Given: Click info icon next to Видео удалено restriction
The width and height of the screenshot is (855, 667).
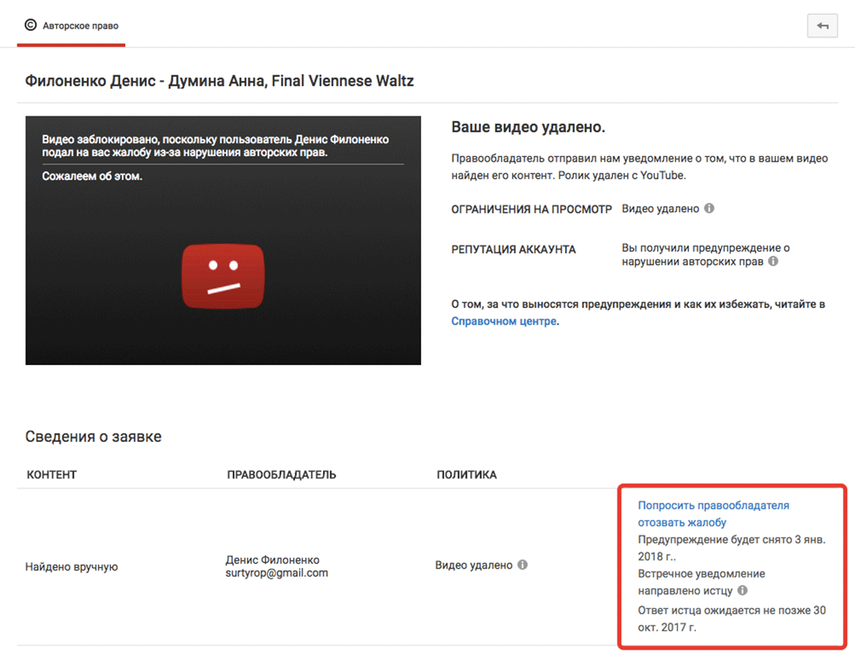Looking at the screenshot, I should (709, 208).
